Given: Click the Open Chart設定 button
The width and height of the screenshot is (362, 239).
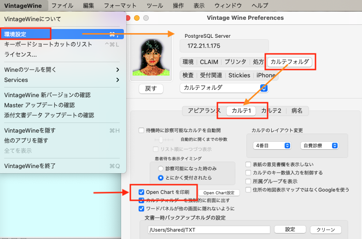Looking at the screenshot, I should coord(219,192).
